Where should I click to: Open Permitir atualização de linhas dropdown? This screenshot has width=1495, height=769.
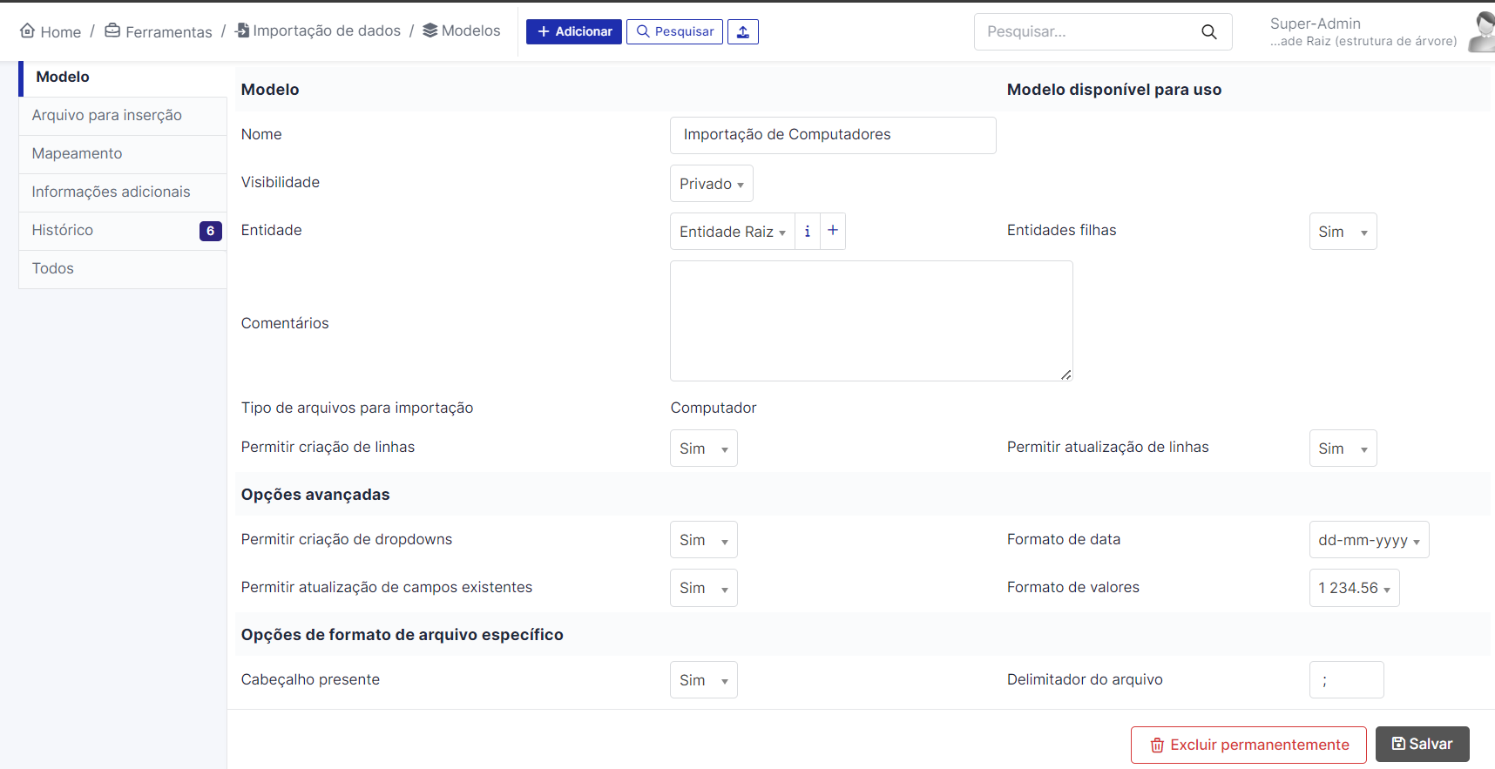pyautogui.click(x=1343, y=449)
